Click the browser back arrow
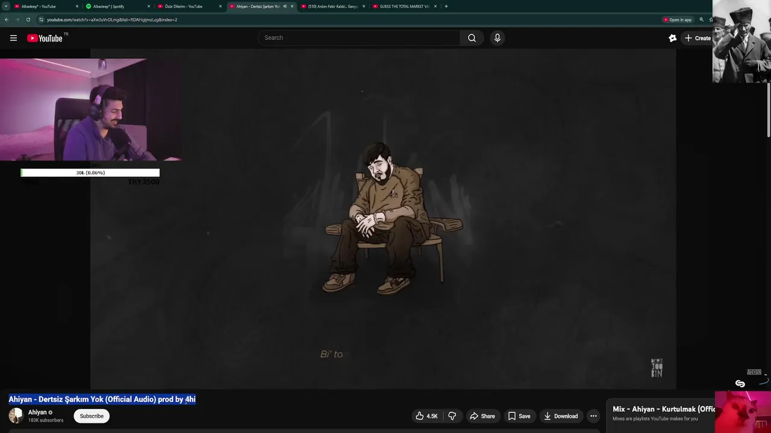 7,19
